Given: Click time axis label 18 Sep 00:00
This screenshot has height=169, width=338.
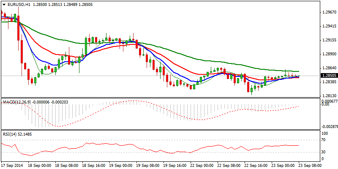Looking at the screenshot, I should tap(40, 165).
